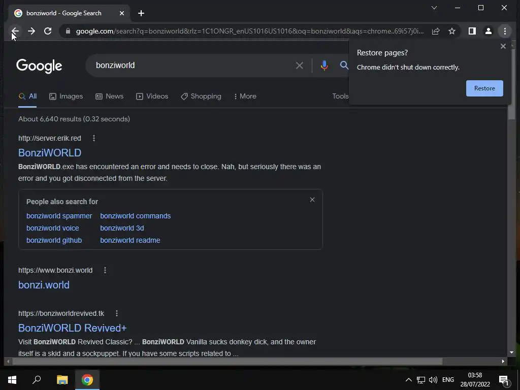Select the All results tab

click(x=27, y=96)
